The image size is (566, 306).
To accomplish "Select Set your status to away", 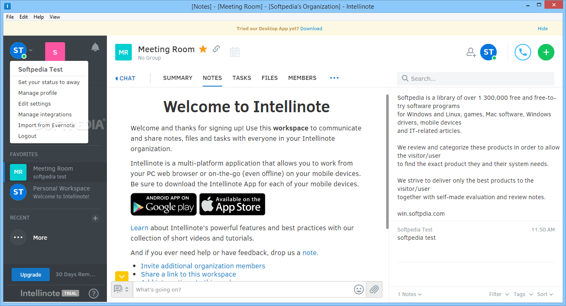I will (x=49, y=82).
